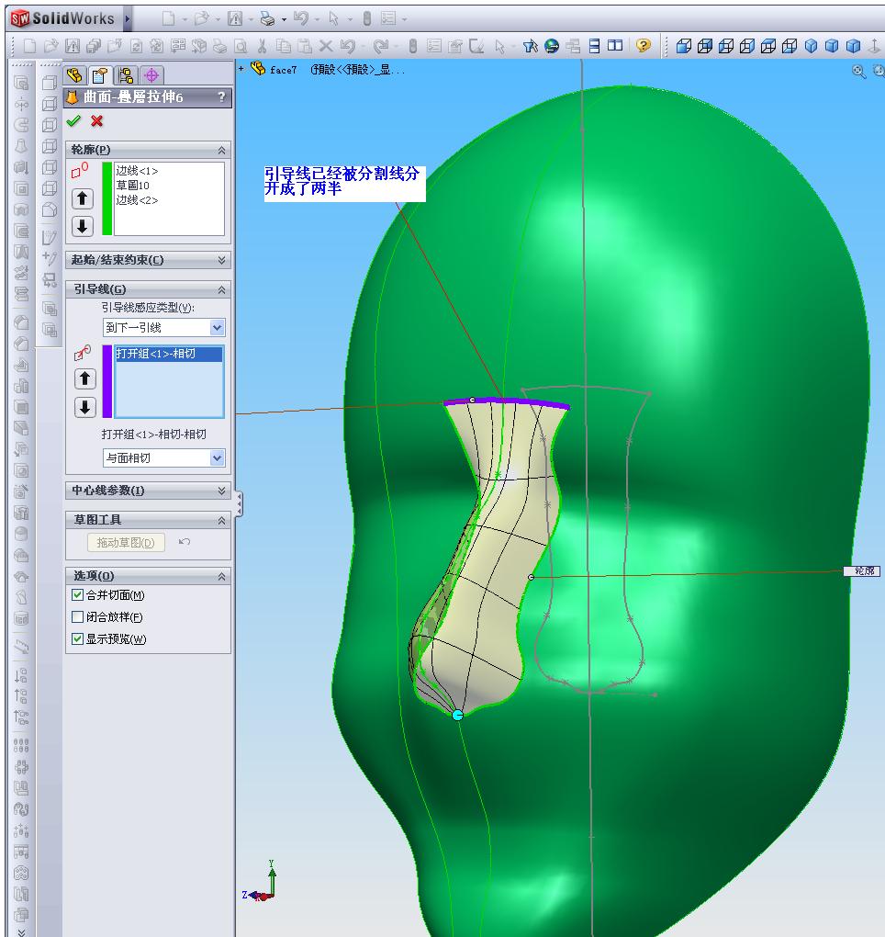Click the split window view toolbar icon
The width and height of the screenshot is (885, 937).
point(615,45)
